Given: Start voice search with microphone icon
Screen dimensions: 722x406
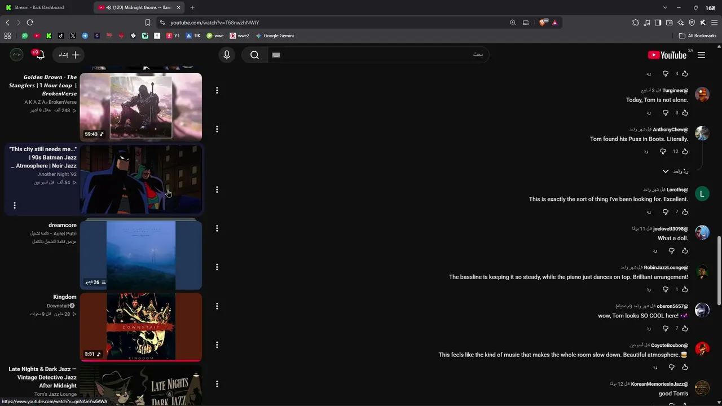Looking at the screenshot, I should pos(227,55).
